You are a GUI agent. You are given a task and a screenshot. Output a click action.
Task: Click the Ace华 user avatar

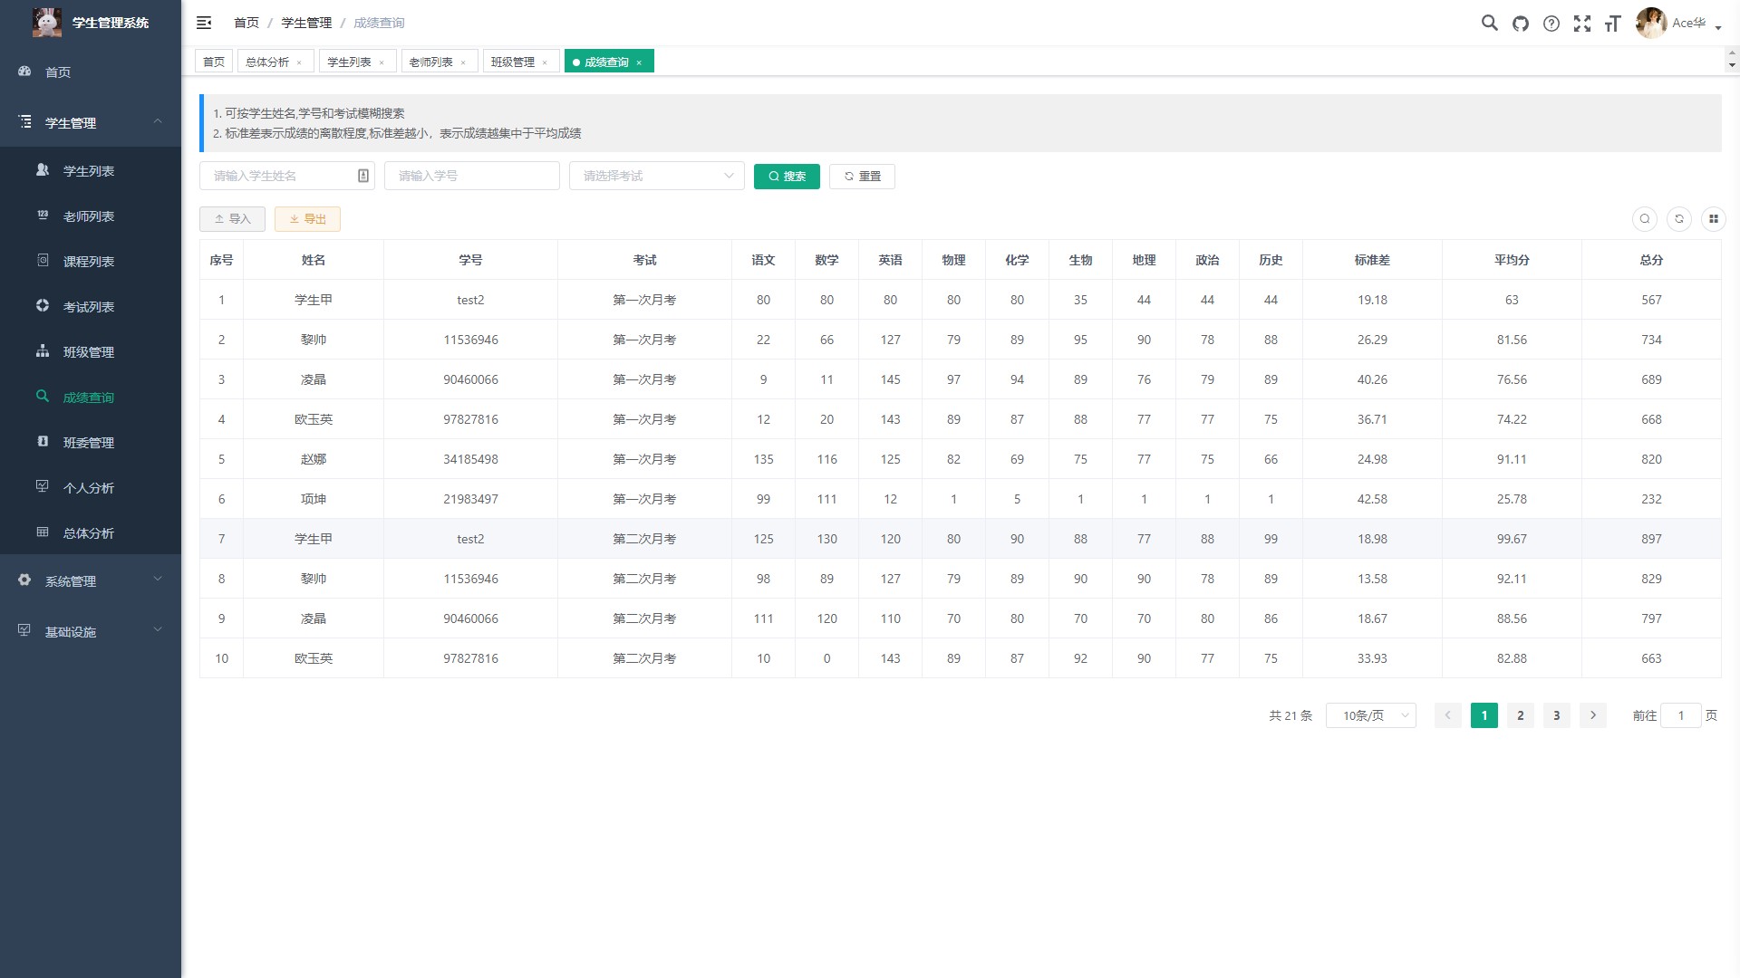pyautogui.click(x=1651, y=23)
